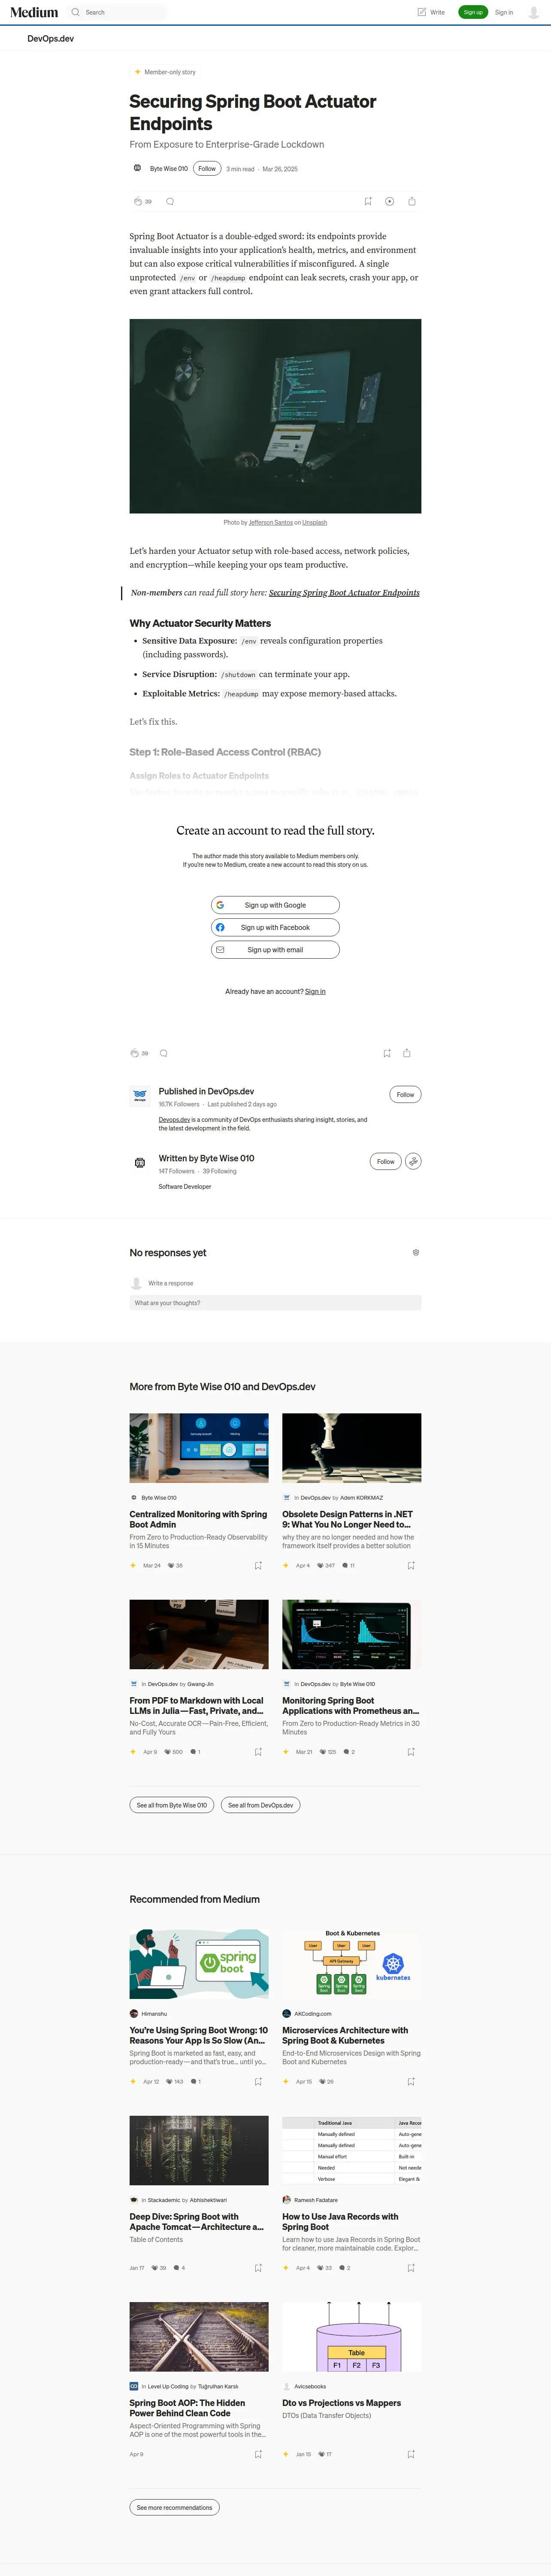
Task: Click the responses privacy shield icon
Action: (416, 1252)
